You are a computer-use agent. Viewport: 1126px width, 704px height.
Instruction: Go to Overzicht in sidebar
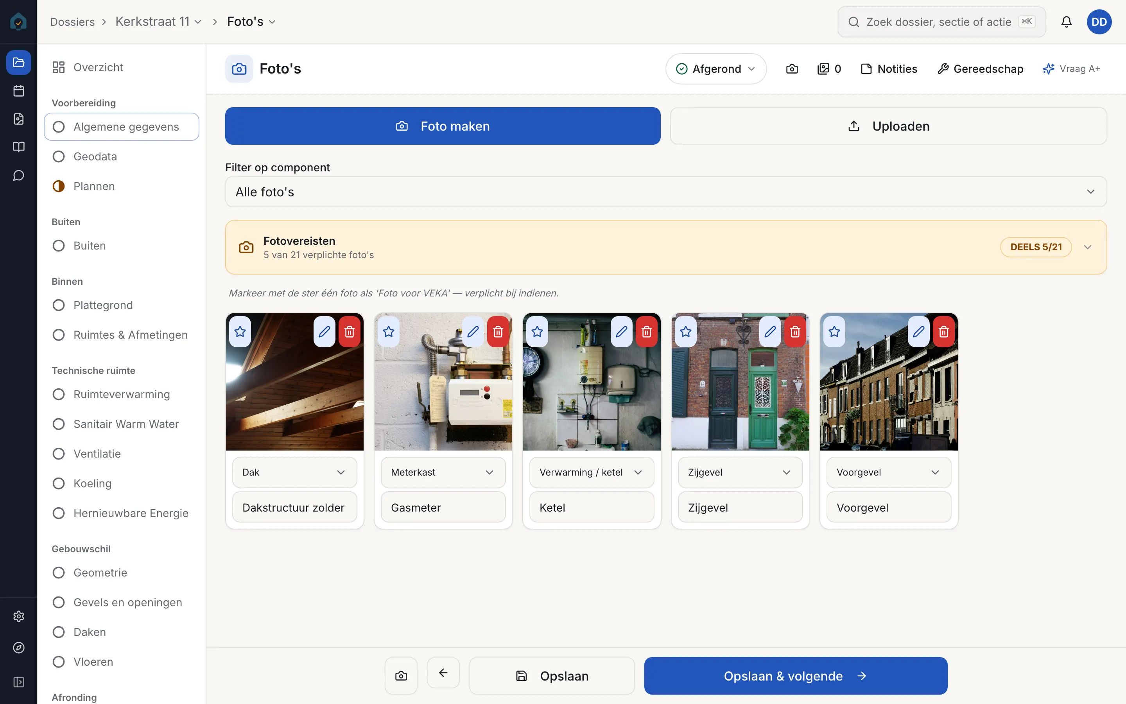point(122,68)
